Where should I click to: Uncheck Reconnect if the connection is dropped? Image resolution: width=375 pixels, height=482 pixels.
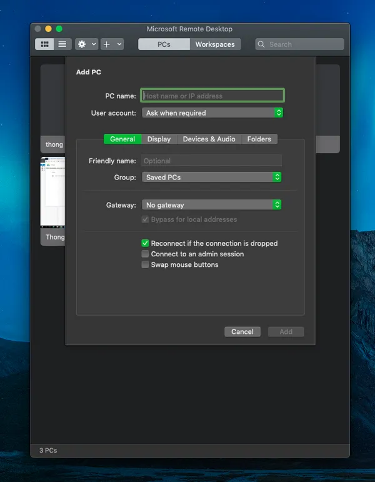click(145, 243)
